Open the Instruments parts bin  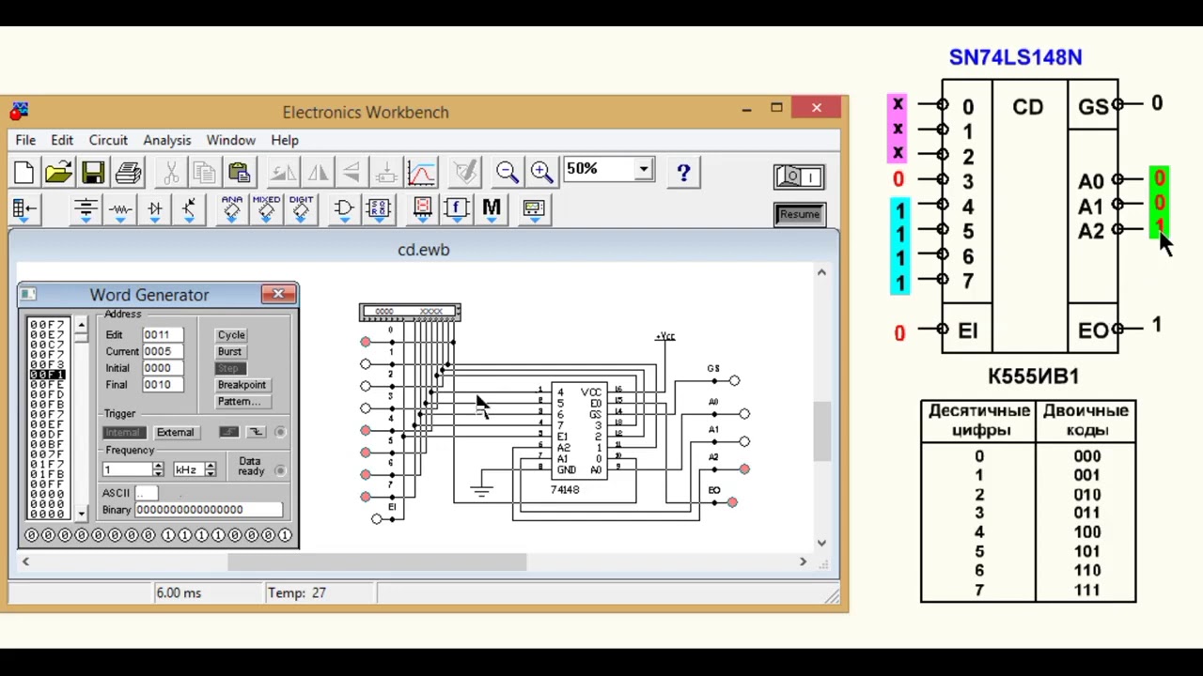coord(534,209)
